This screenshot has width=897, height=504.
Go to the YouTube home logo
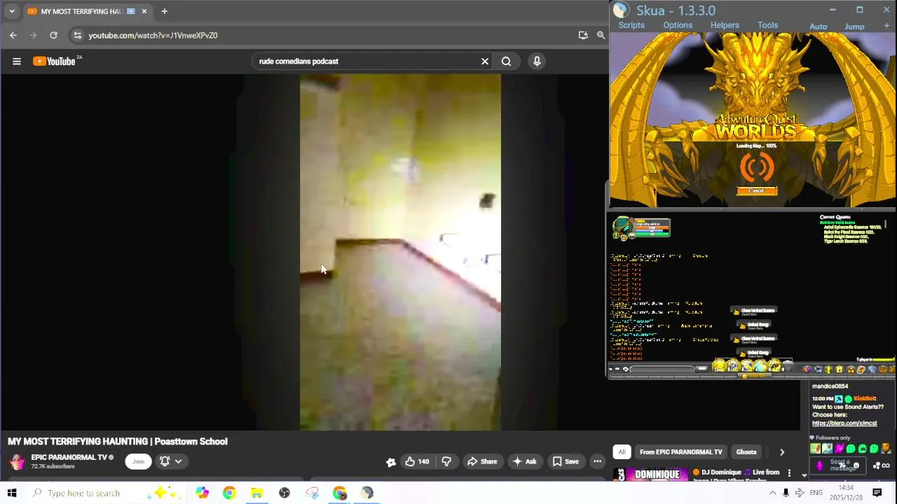56,61
